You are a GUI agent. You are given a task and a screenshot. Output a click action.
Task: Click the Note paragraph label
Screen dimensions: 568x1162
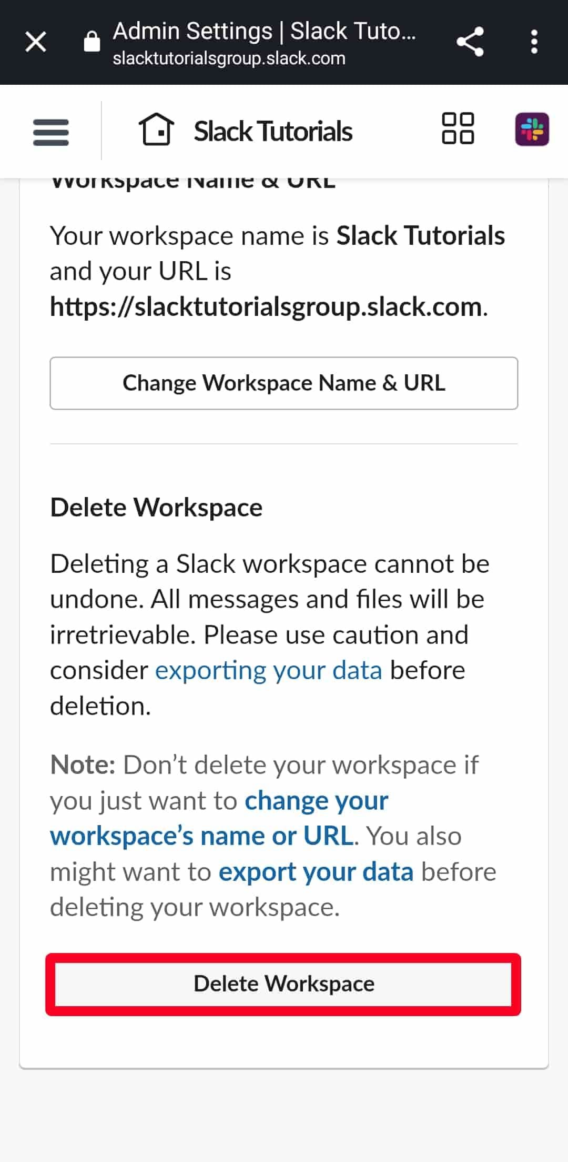(83, 765)
